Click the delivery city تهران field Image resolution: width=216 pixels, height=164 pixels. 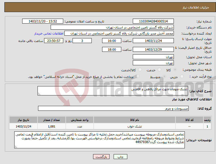tap(153, 63)
